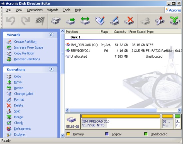Click the Format partition toolbar icon
Screen dimensions: 183x144
click(x=114, y=21)
